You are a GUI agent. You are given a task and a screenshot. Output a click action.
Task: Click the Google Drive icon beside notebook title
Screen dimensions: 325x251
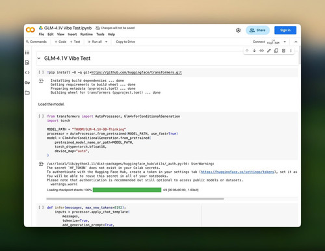[x=41, y=28]
